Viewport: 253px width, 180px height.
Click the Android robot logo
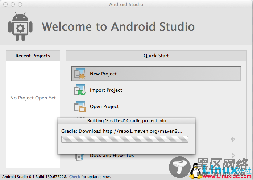(x=20, y=26)
